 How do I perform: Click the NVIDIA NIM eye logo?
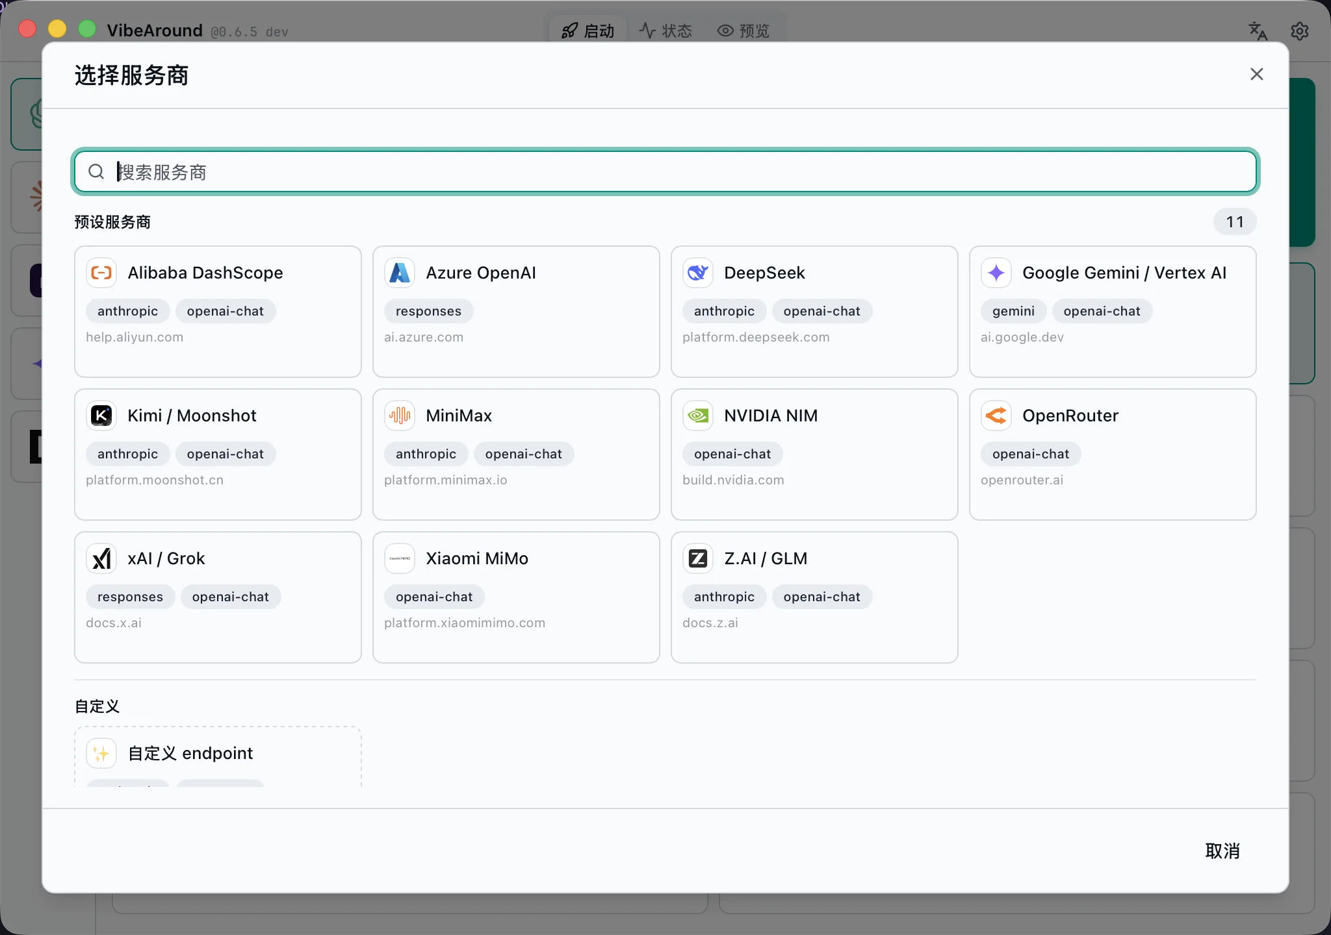698,416
